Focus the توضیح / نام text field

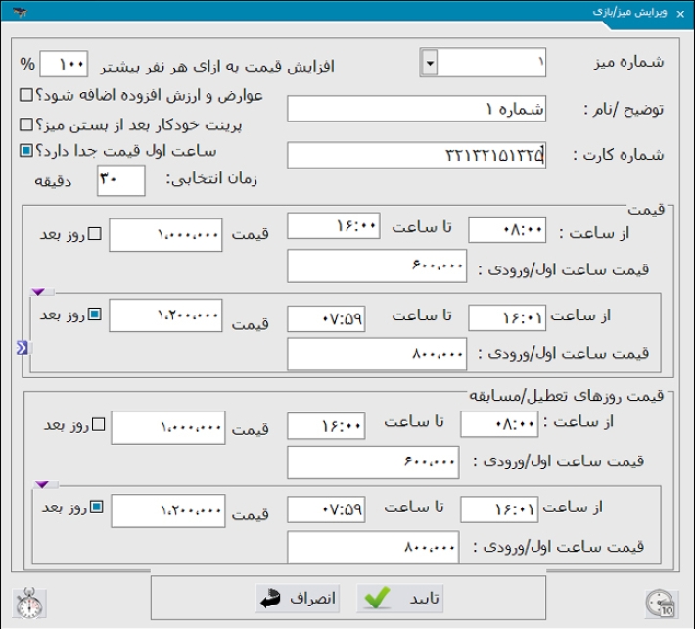click(x=416, y=109)
